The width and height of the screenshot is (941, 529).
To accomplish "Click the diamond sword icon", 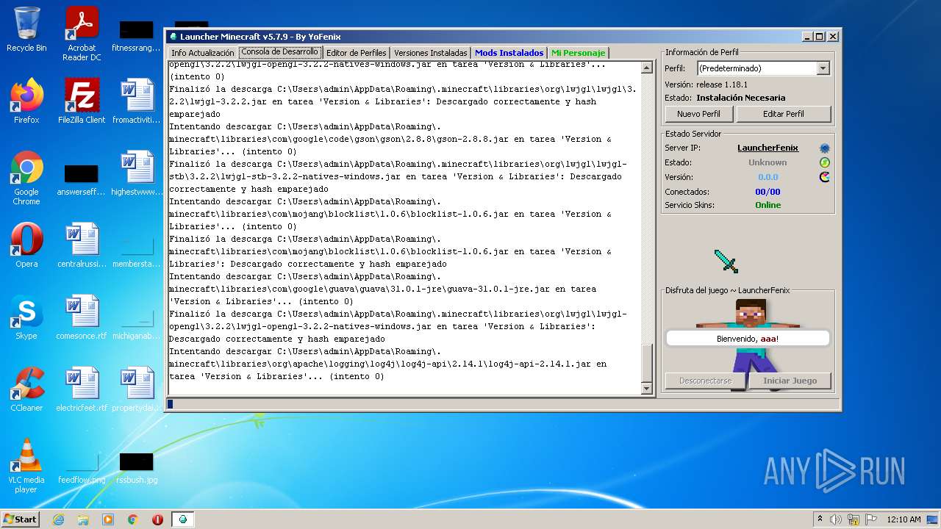I will [726, 261].
